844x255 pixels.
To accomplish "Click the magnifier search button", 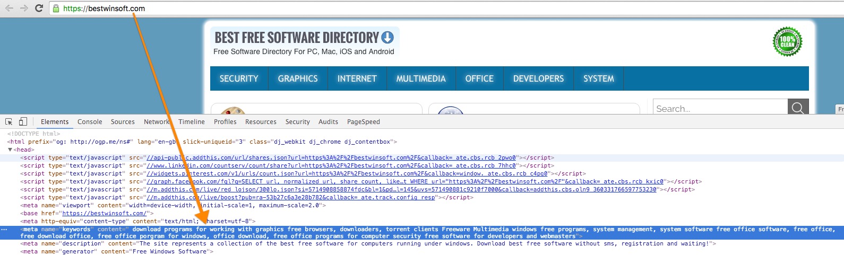I will tap(798, 108).
